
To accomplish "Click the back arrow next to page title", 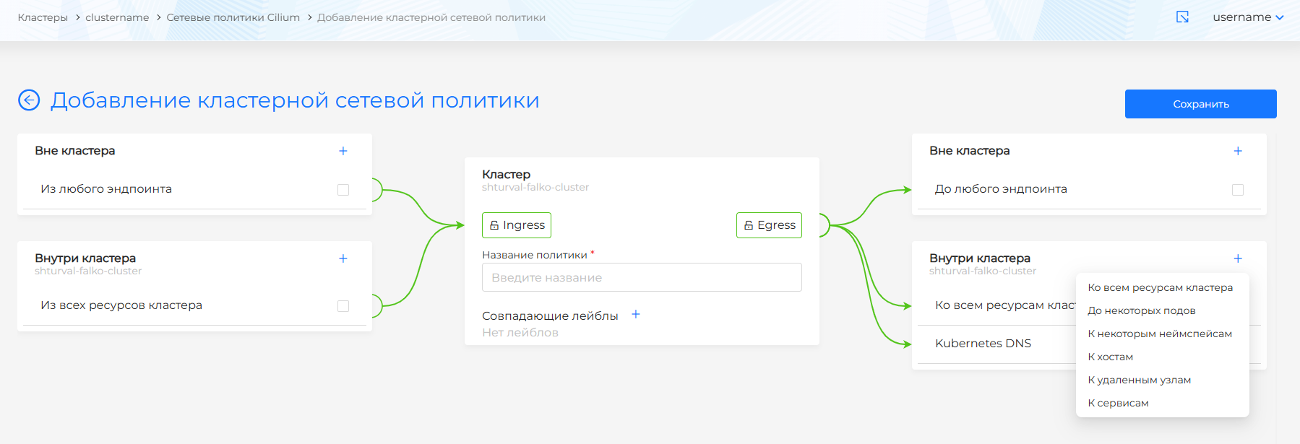I will tap(29, 100).
